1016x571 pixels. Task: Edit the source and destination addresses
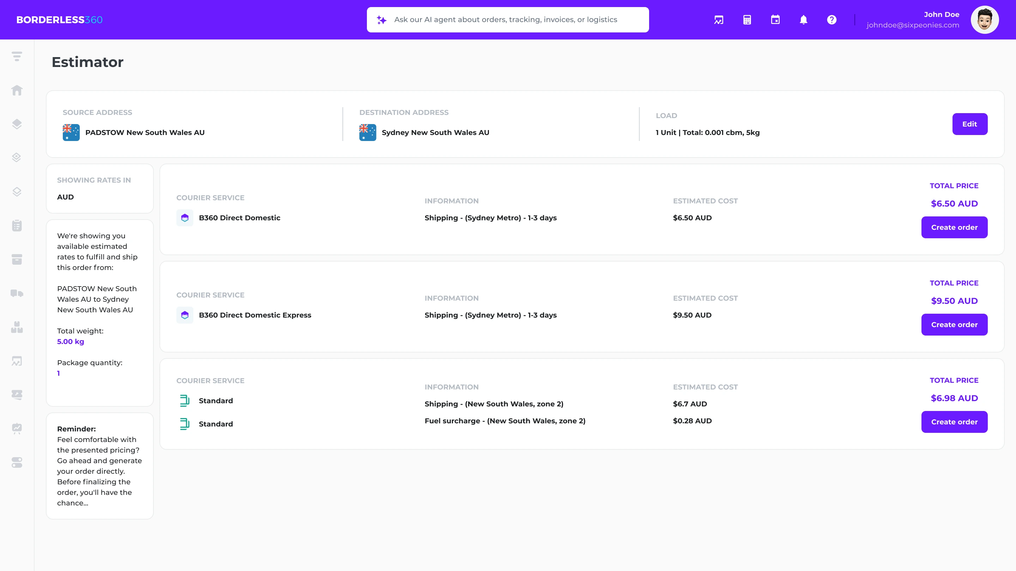(x=969, y=124)
